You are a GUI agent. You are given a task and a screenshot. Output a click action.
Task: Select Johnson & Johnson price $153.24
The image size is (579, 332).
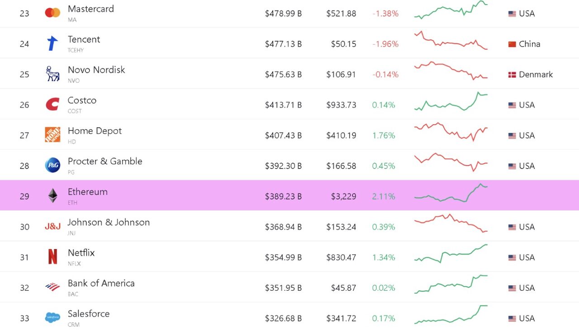point(341,227)
